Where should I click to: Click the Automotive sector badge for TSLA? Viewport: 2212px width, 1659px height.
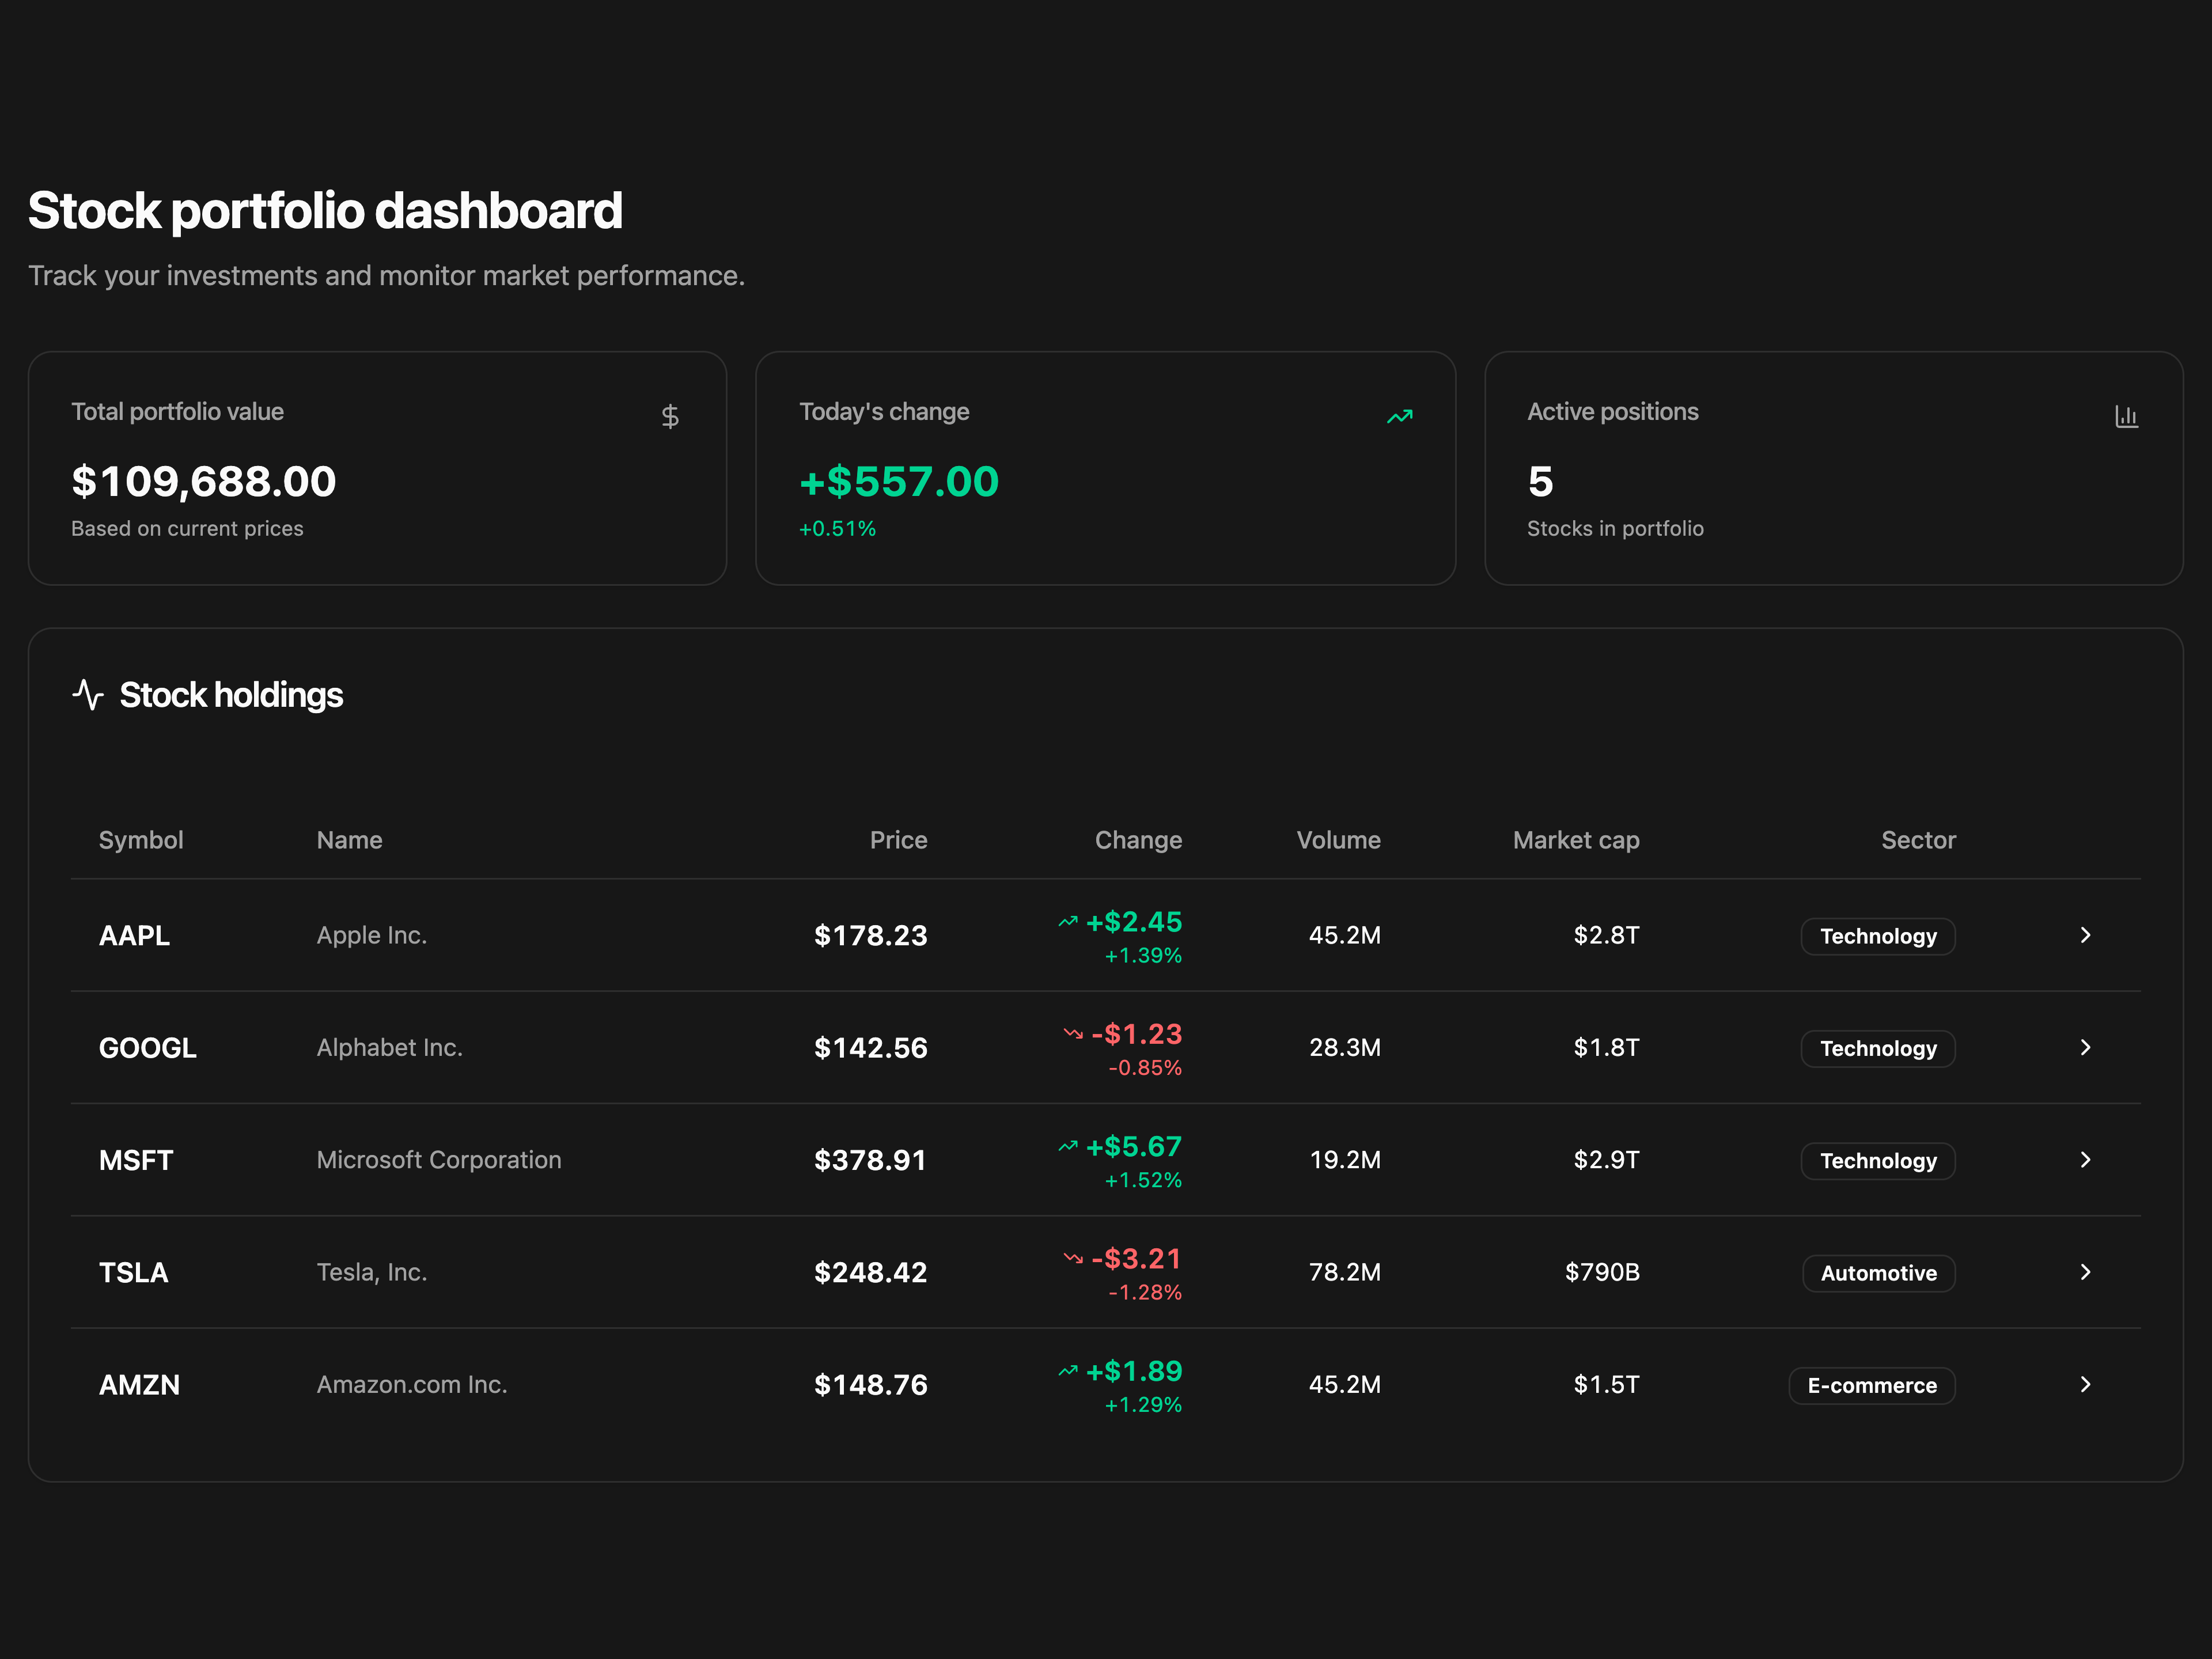click(1878, 1273)
